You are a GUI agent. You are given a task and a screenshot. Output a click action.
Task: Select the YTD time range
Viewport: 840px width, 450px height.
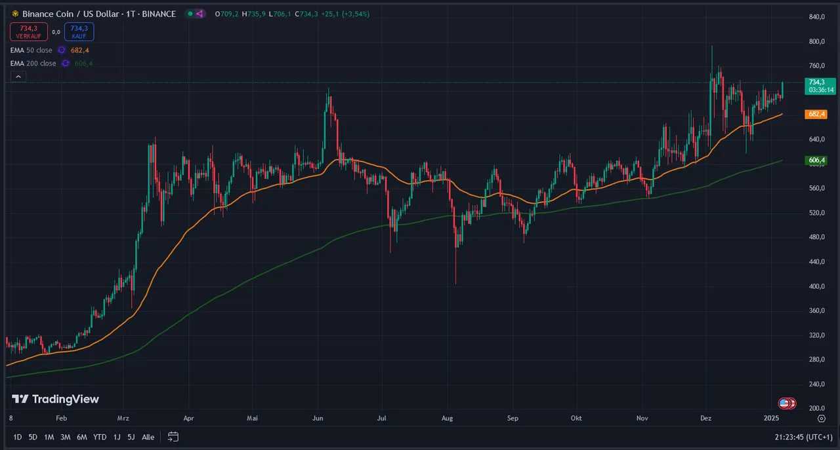coord(100,437)
